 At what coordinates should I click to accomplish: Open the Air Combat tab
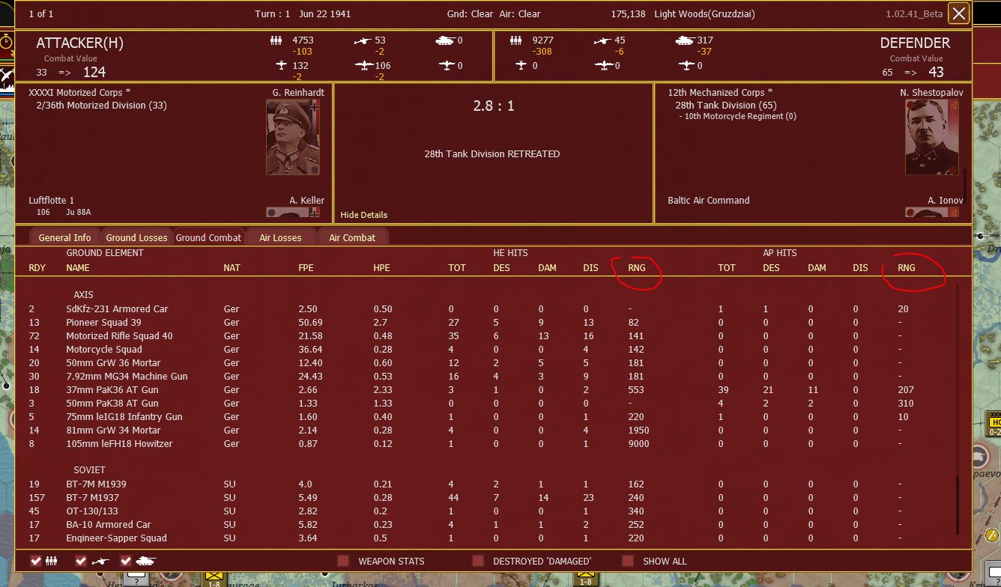[352, 237]
